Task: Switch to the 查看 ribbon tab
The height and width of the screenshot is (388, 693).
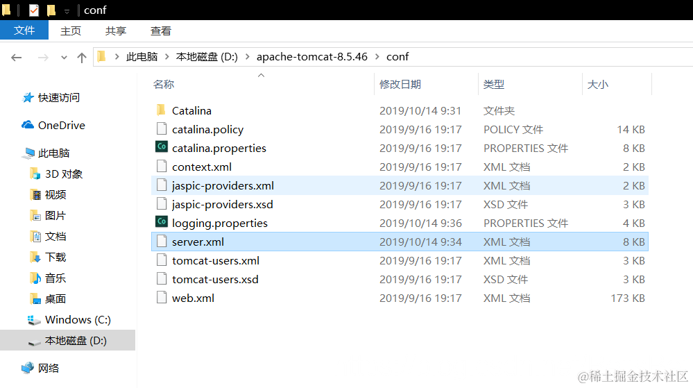Action: click(161, 31)
